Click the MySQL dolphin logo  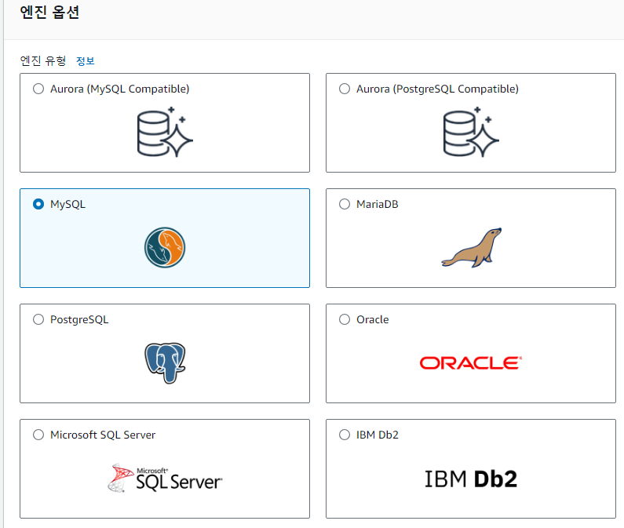[165, 249]
